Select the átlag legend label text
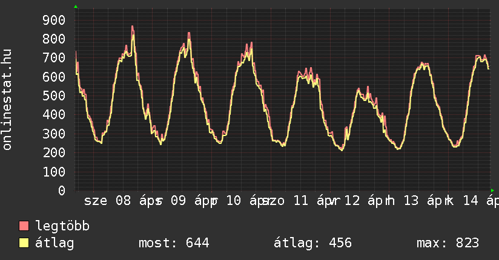This screenshot has height=260, width=499. pyautogui.click(x=55, y=244)
